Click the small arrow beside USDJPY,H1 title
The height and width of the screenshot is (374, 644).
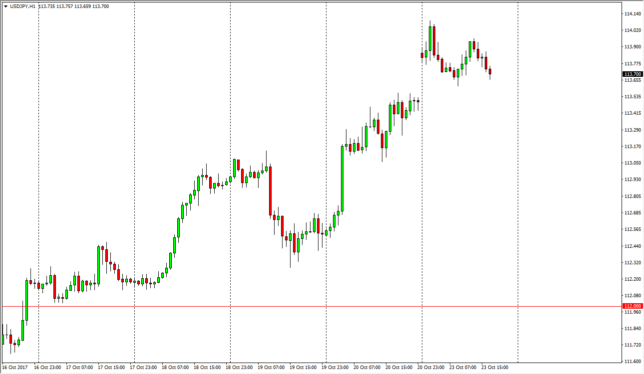[5, 6]
